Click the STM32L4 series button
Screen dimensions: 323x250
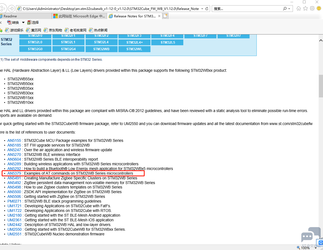[x=101, y=42]
